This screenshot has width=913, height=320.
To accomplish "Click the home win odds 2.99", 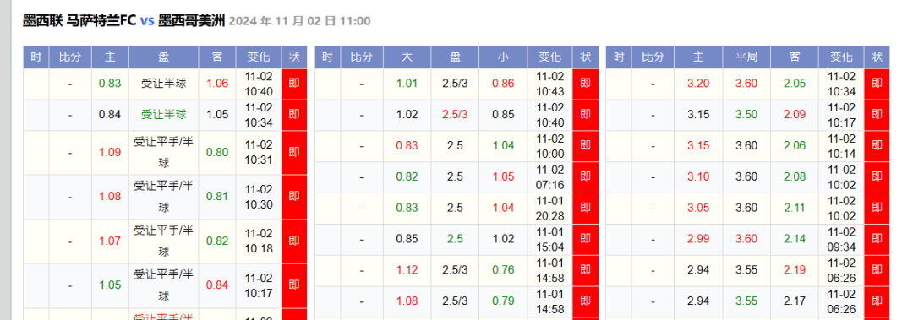I will [x=698, y=239].
